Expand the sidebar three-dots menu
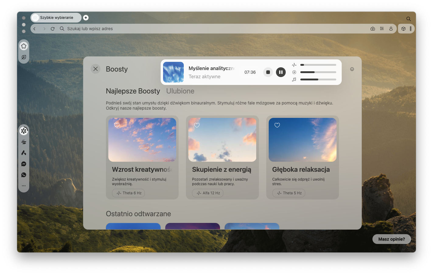The width and height of the screenshot is (433, 275). pyautogui.click(x=24, y=186)
